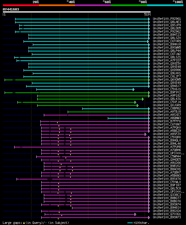186x225 pixels.
Task: Select the UniRef100_B9SN73 label
Action: tap(167, 217)
